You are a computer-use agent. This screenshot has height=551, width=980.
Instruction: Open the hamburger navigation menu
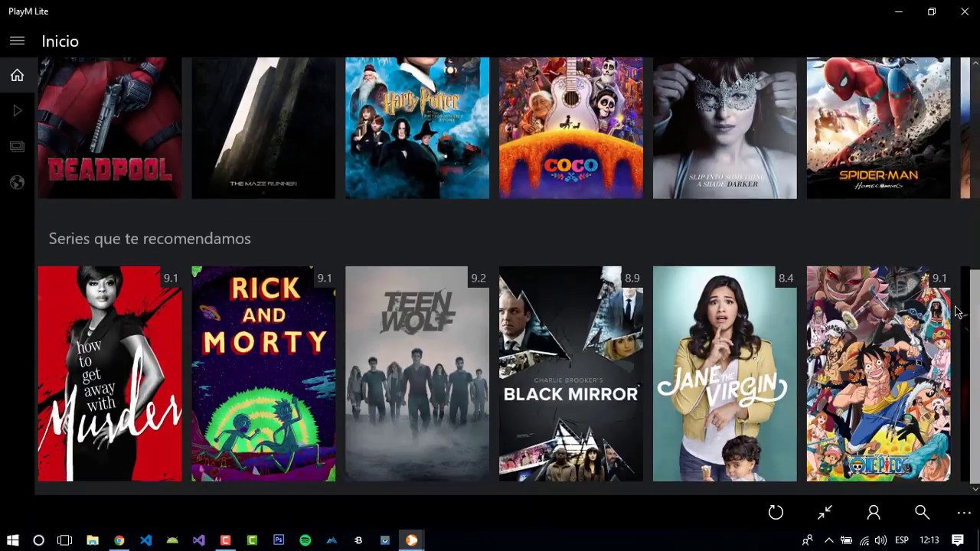click(x=17, y=41)
